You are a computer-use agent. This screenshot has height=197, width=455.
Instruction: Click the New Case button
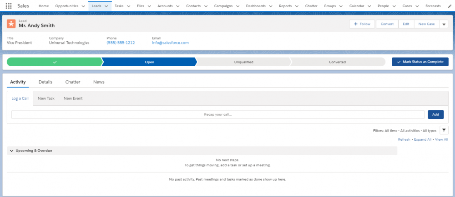[x=427, y=24]
